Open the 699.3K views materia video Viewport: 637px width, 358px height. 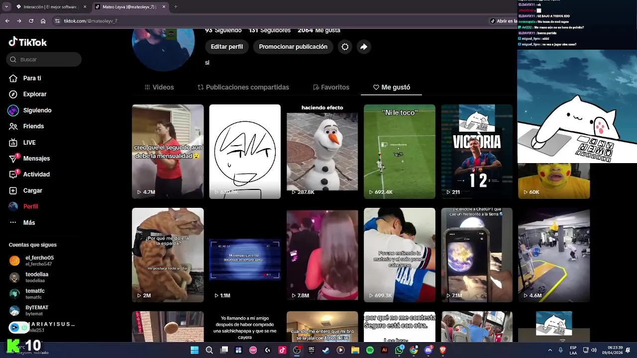tap(399, 255)
